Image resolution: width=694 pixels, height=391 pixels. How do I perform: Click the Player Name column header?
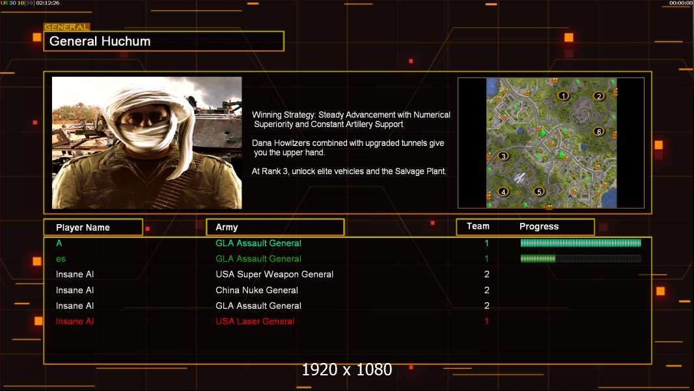coord(93,227)
